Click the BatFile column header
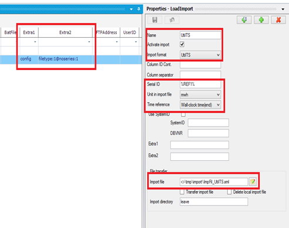The height and width of the screenshot is (228, 289). [x=10, y=32]
